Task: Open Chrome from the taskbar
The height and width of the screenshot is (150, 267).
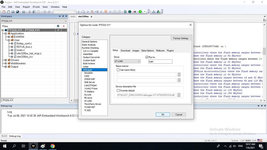Action: click(52, 146)
